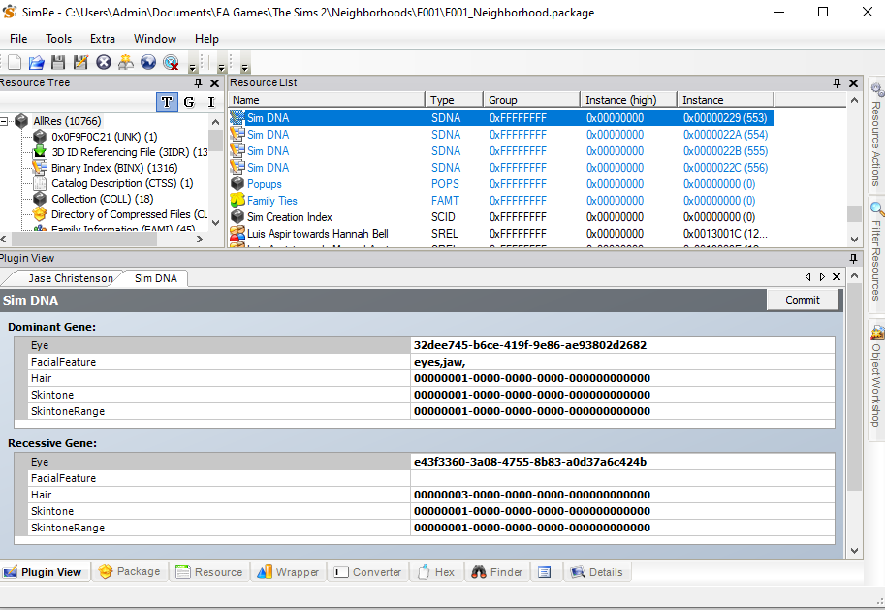Close the current plugin tab
The image size is (885, 610).
(x=837, y=276)
